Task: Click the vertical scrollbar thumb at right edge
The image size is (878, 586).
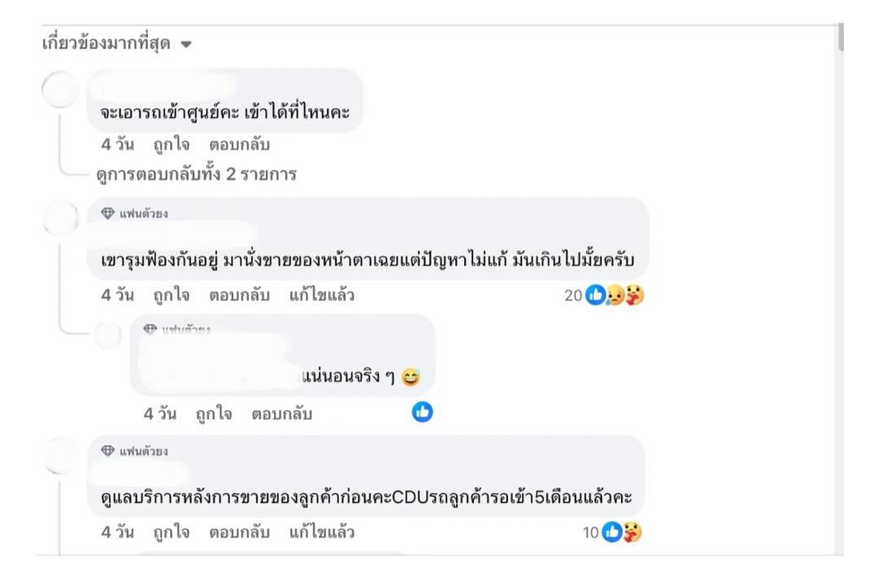Action: pos(841,37)
